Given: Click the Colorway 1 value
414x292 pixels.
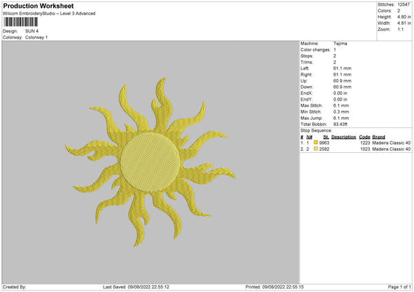Looking at the screenshot, I should coord(37,37).
